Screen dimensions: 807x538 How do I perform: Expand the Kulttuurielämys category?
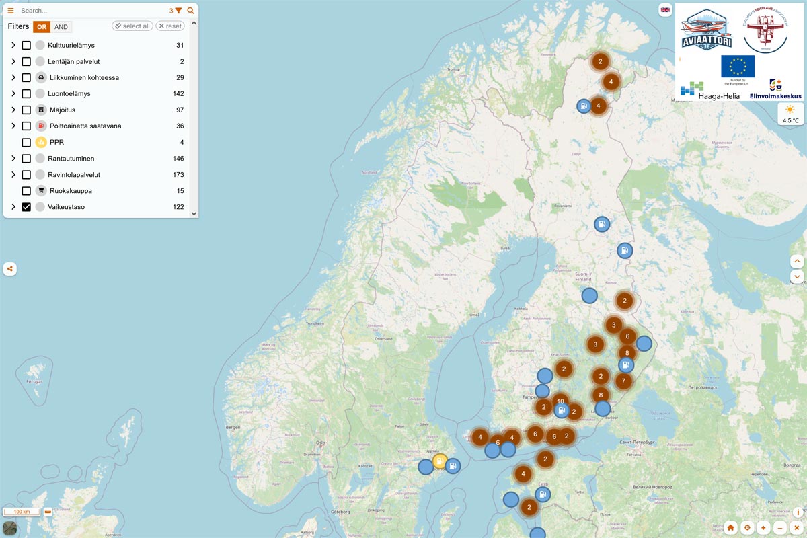(x=13, y=45)
